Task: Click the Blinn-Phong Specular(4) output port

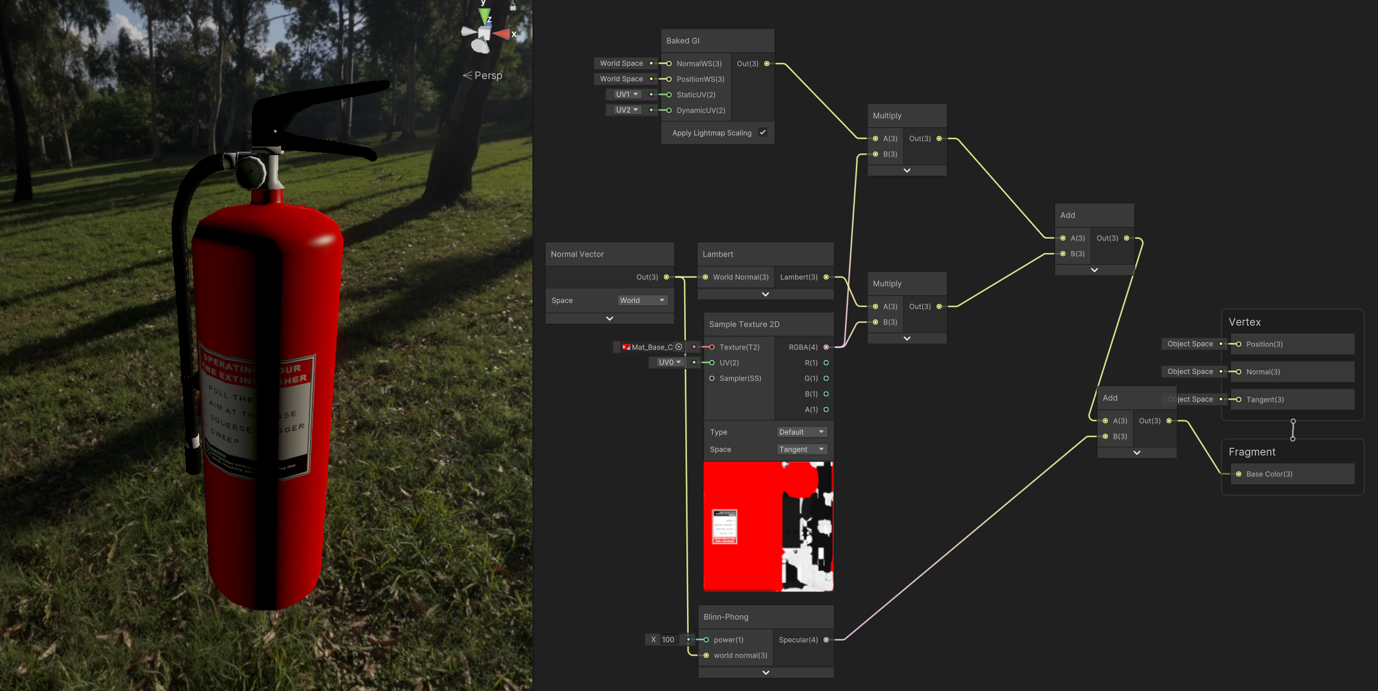Action: click(826, 640)
